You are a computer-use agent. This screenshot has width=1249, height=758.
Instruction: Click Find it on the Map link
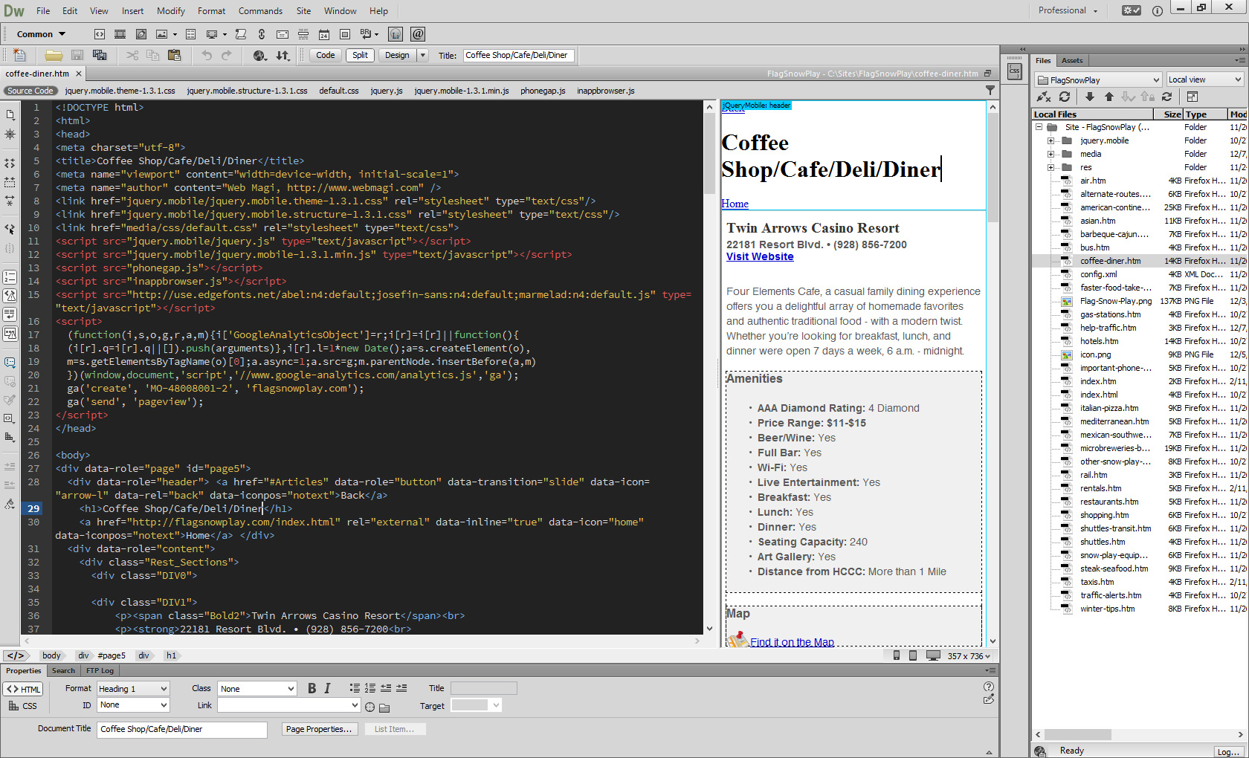click(792, 642)
